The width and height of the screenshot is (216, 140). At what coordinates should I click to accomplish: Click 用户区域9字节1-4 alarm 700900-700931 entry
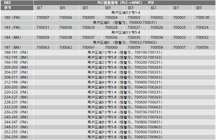[125, 132]
